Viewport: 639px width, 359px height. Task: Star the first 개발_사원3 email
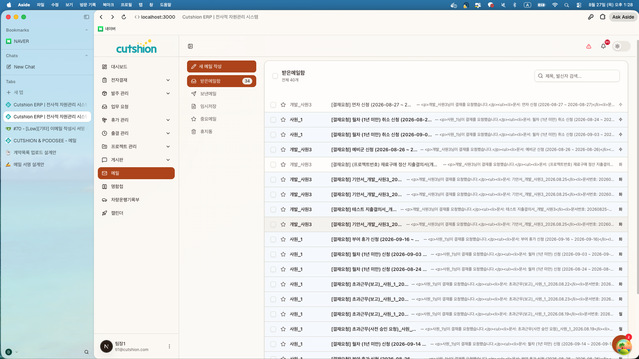(283, 105)
